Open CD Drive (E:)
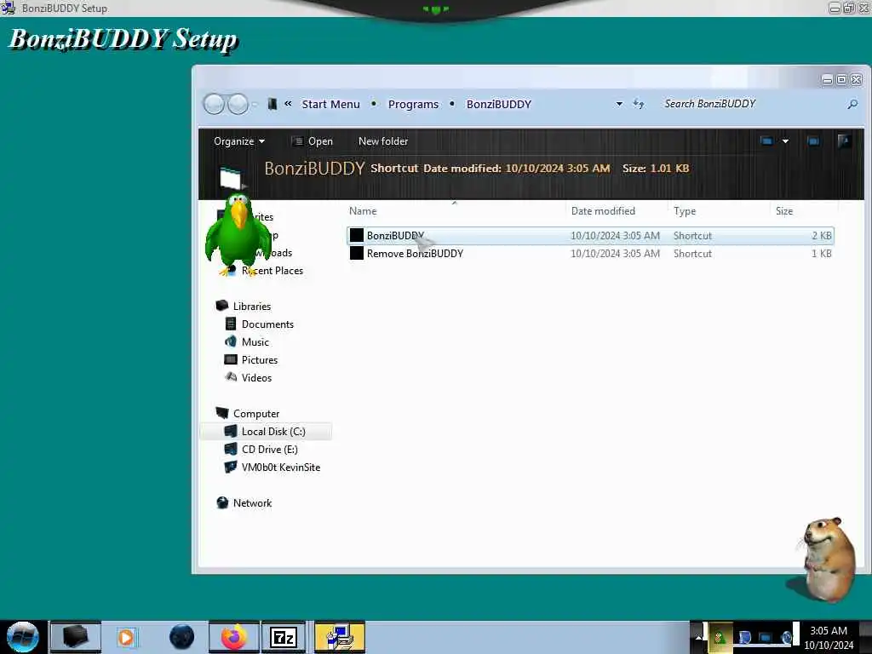Screen dimensions: 872x654 pyautogui.click(x=270, y=450)
